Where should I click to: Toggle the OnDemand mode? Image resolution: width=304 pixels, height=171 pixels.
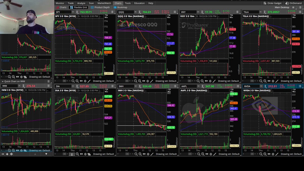click(x=293, y=3)
